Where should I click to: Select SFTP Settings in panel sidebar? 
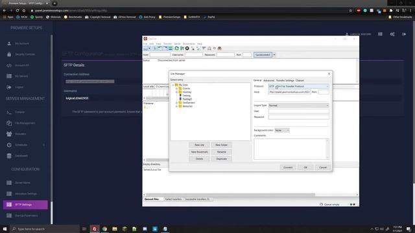(25, 205)
